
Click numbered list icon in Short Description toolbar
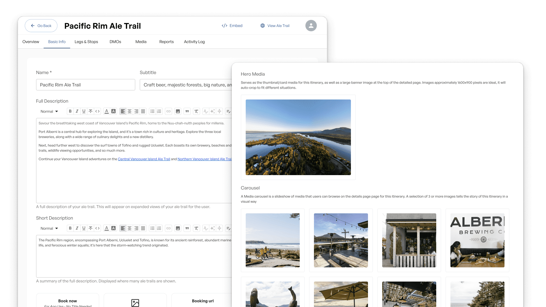point(159,228)
